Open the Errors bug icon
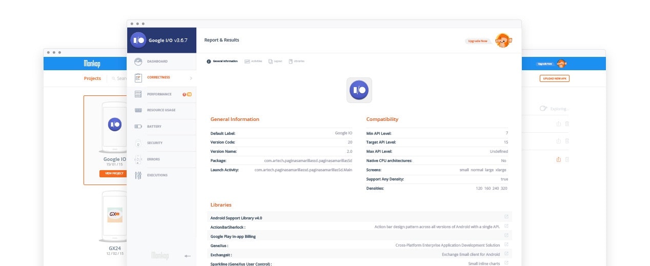The height and width of the screenshot is (266, 650). [138, 159]
